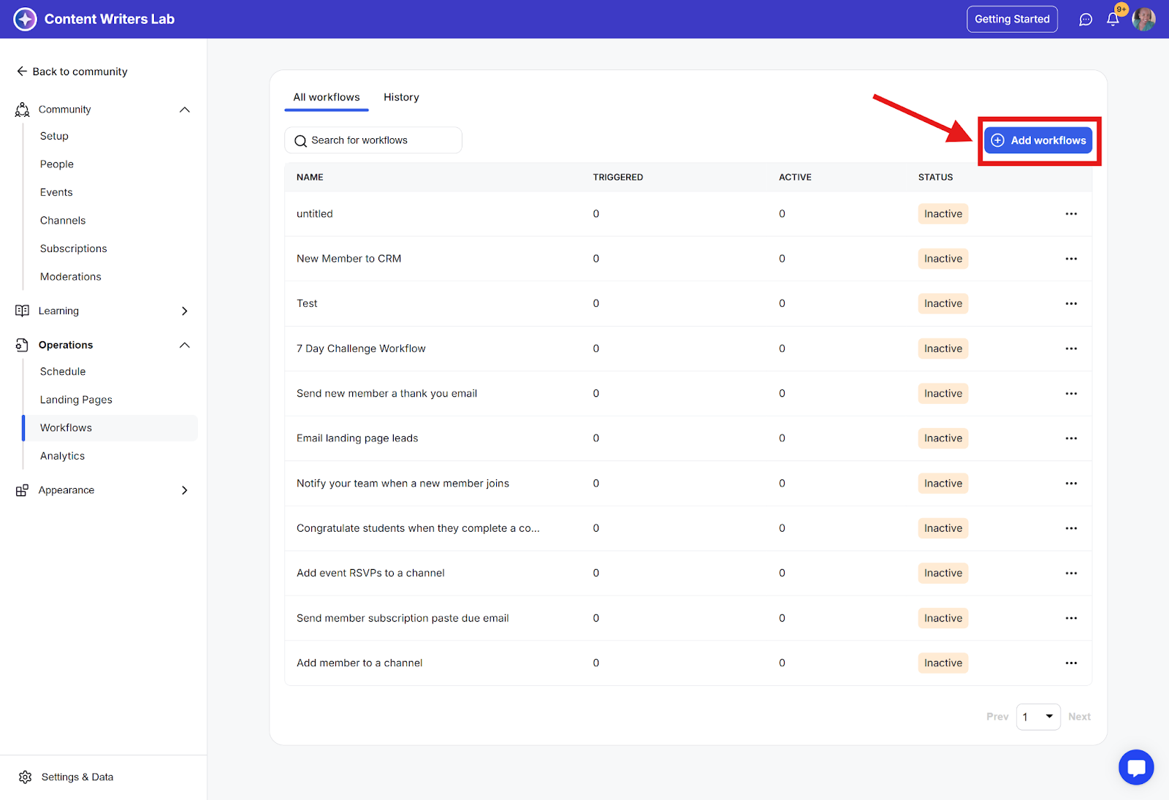Open the page number dropdown
Screen dimensions: 1169x800
1038,717
